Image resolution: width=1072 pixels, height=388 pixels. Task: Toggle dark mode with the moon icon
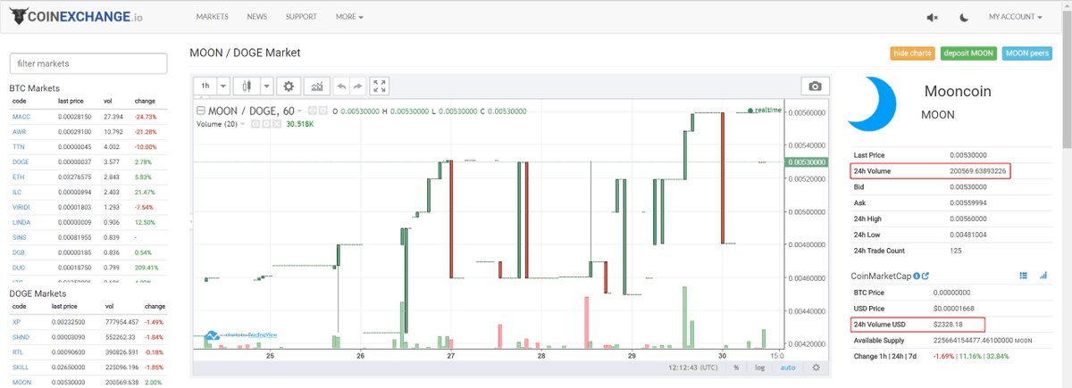point(964,17)
